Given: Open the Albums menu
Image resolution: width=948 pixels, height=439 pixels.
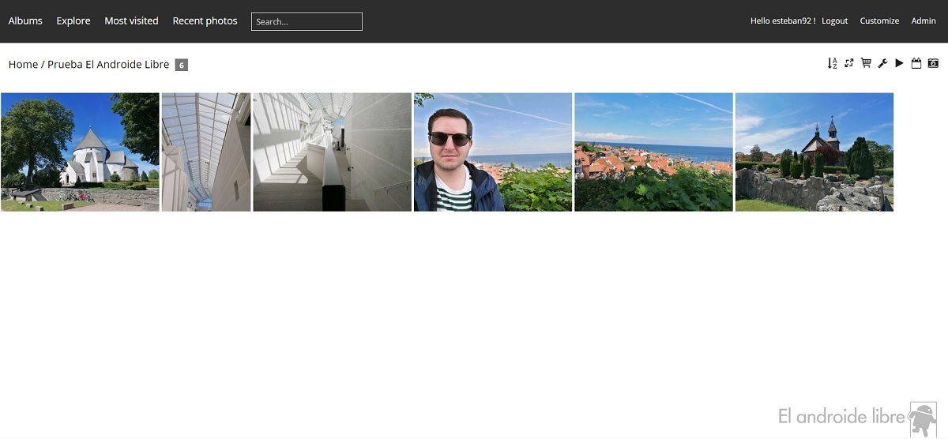Looking at the screenshot, I should pos(25,21).
